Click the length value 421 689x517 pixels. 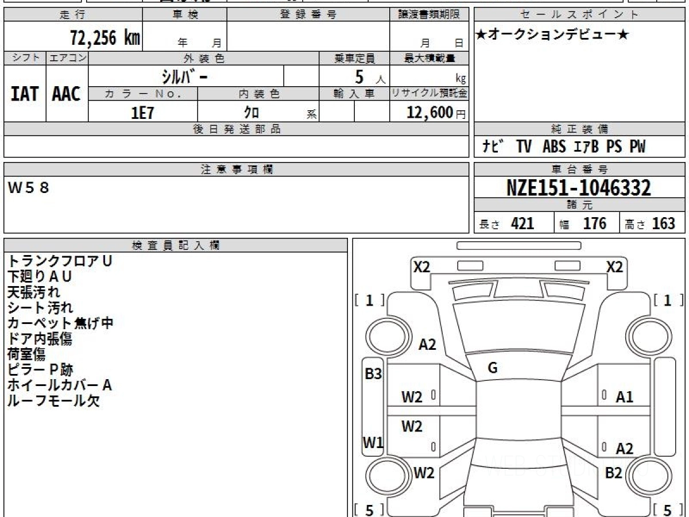pos(522,223)
